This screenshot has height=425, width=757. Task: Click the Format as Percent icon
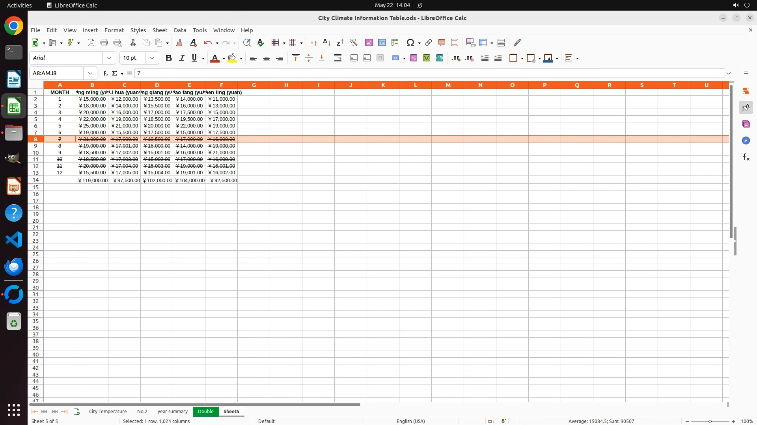413,58
